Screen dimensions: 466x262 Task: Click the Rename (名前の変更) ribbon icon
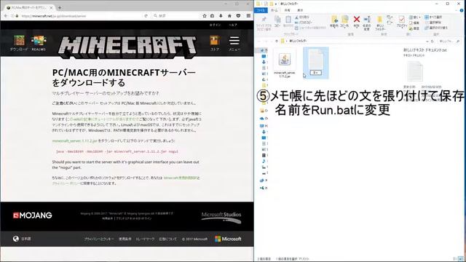(367, 23)
